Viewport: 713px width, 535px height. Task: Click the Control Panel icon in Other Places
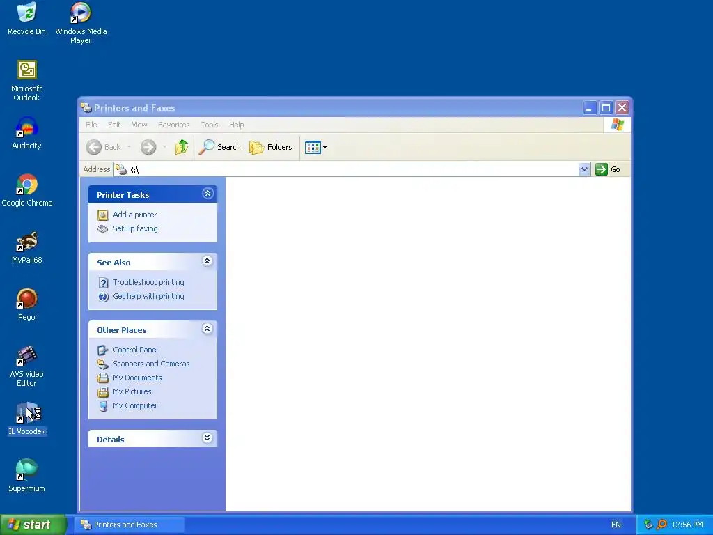pos(103,350)
